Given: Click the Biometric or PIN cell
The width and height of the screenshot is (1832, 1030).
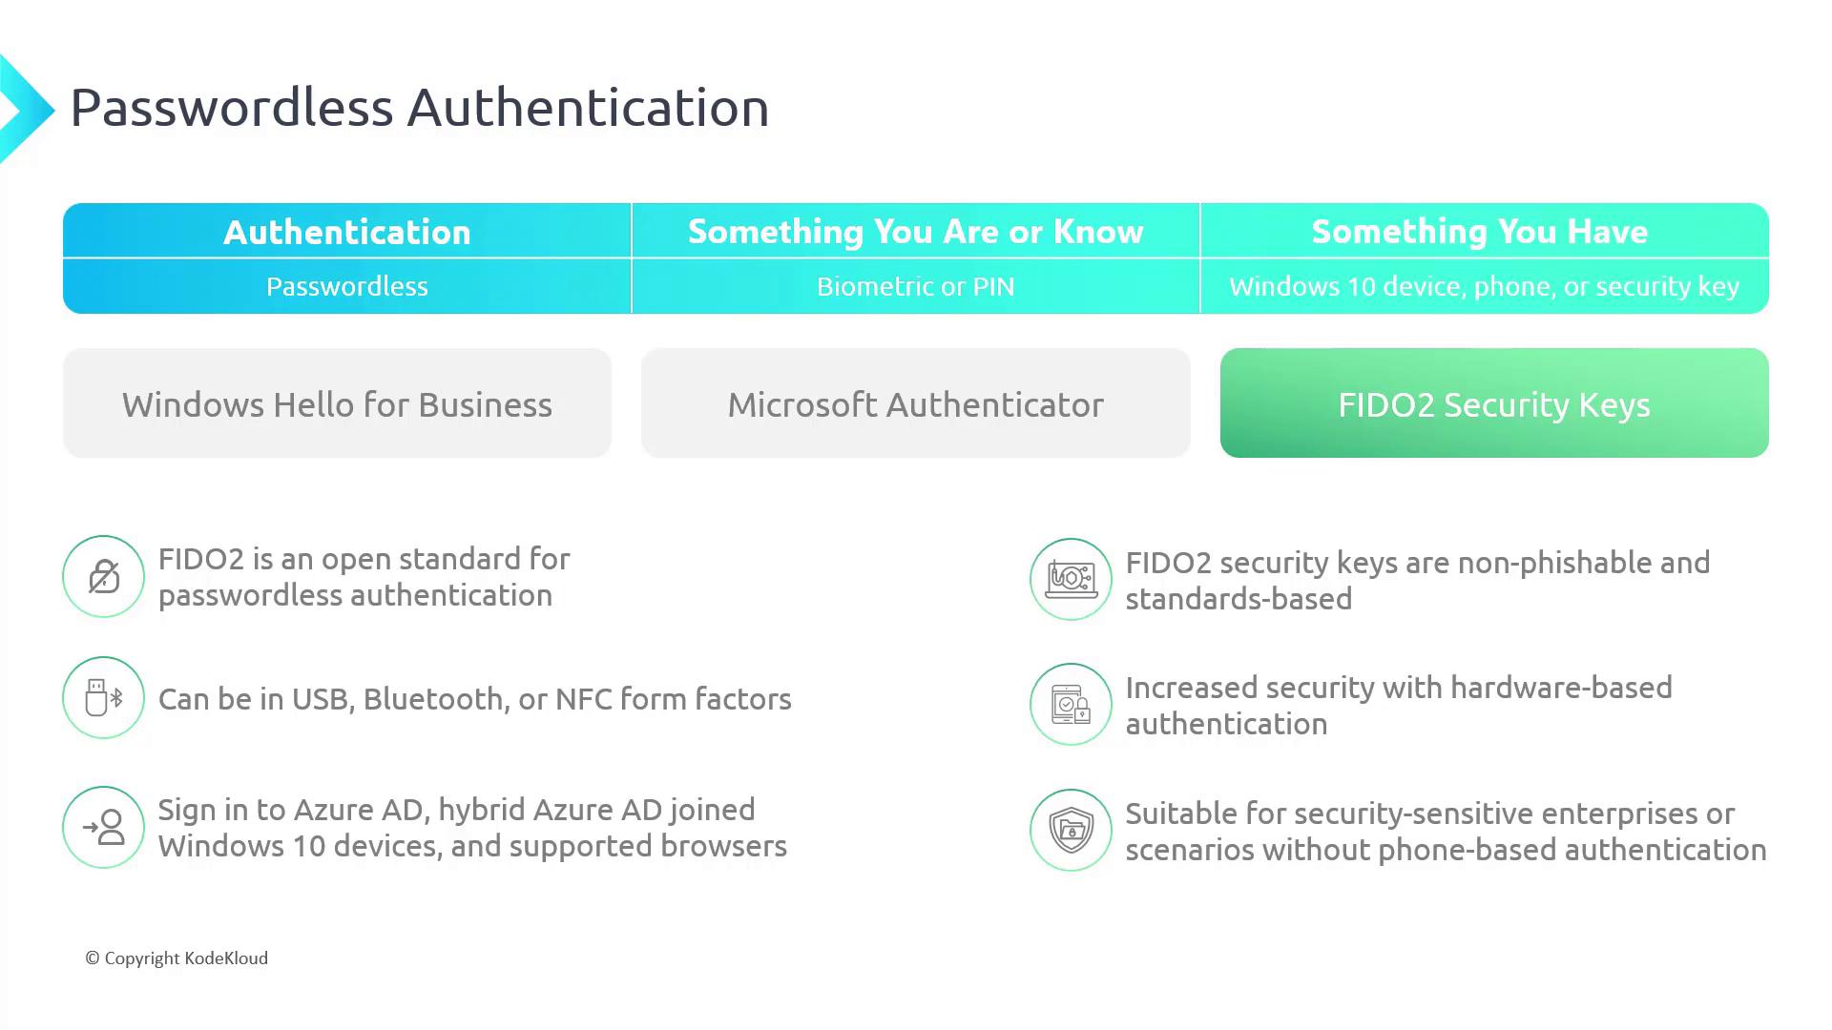Looking at the screenshot, I should coord(915,286).
